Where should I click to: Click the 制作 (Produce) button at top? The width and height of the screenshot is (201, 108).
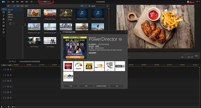point(45,2)
